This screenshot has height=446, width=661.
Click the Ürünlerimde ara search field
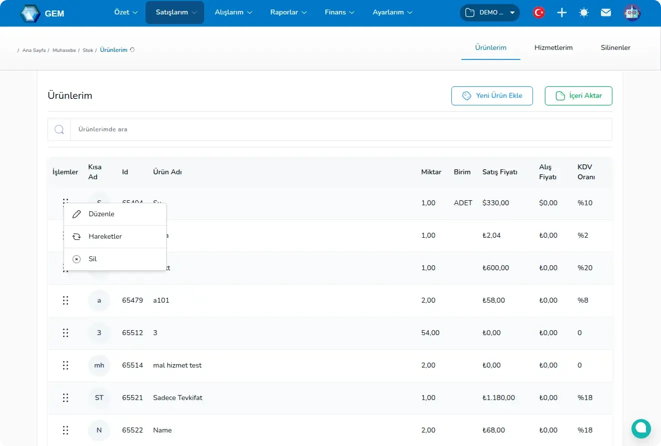[340, 129]
